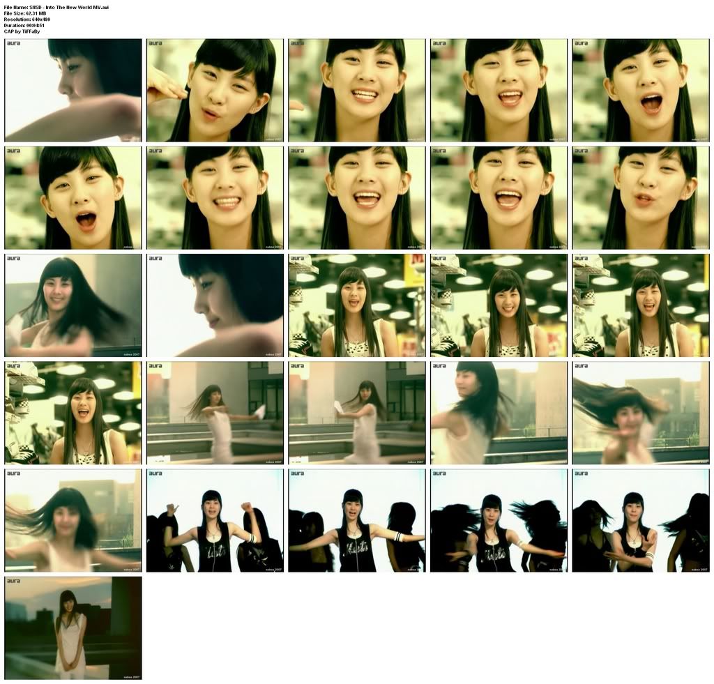The width and height of the screenshot is (714, 684).
Task: Open the fourth thumbnail in the fifth row
Action: 499,520
